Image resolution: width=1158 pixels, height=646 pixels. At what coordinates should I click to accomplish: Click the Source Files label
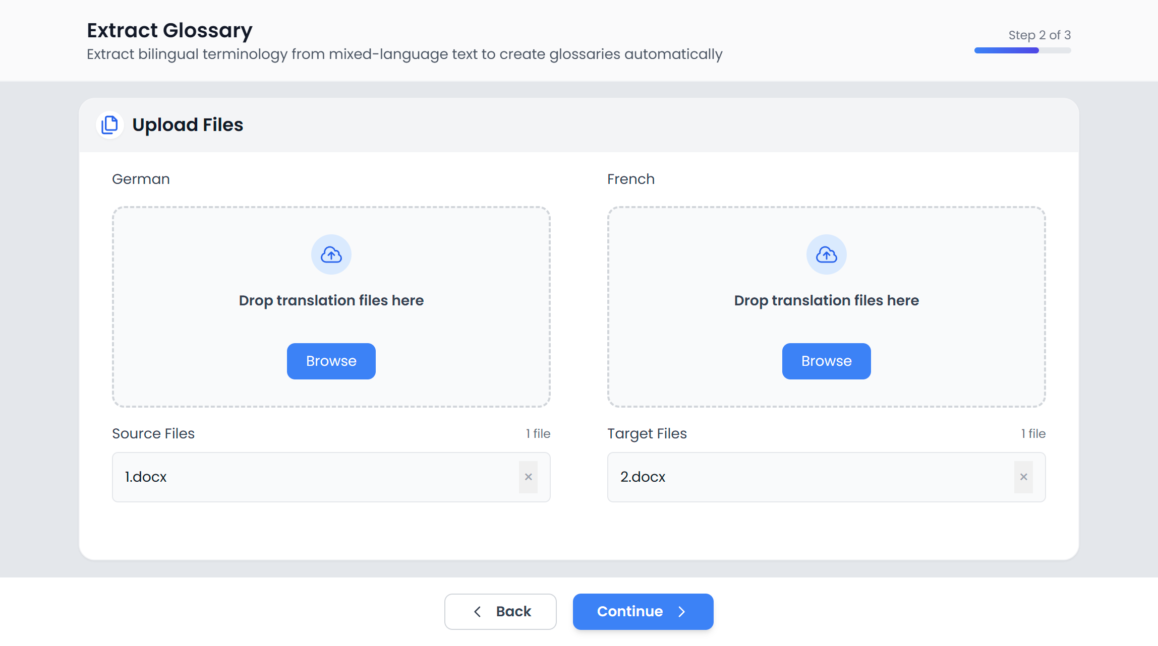[153, 433]
